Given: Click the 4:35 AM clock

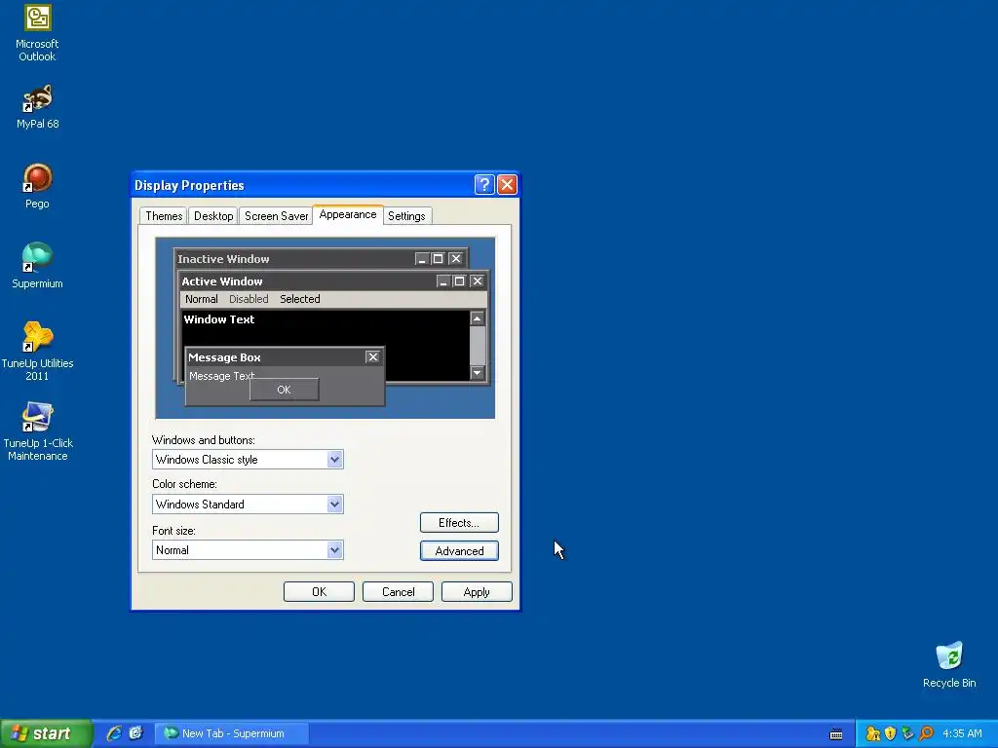Looking at the screenshot, I should (962, 733).
